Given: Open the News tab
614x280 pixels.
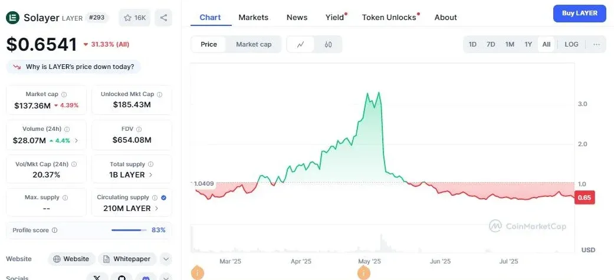Looking at the screenshot, I should [297, 17].
